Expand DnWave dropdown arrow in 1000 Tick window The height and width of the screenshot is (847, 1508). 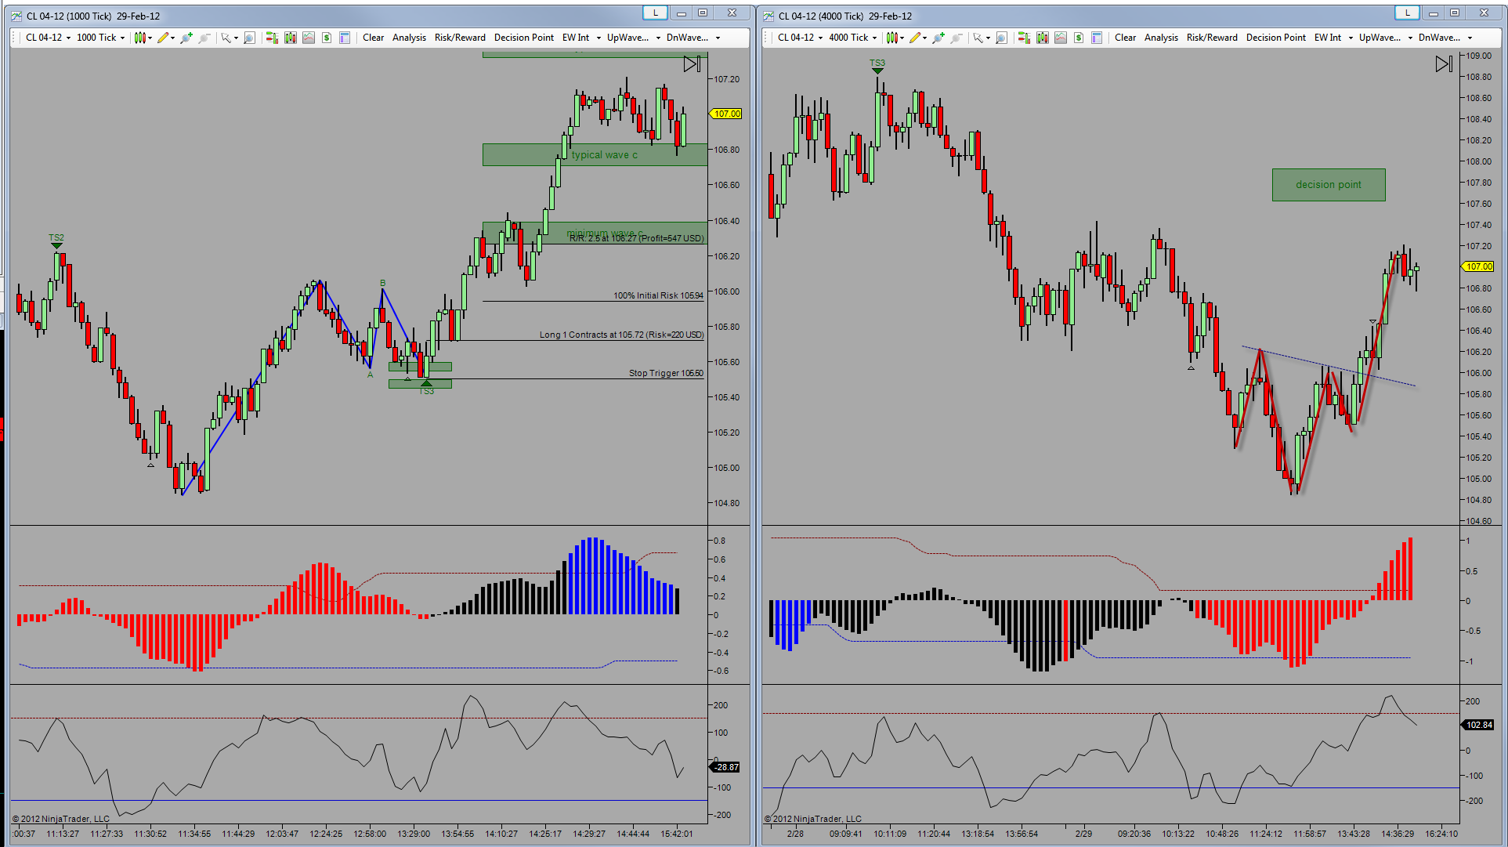(718, 38)
